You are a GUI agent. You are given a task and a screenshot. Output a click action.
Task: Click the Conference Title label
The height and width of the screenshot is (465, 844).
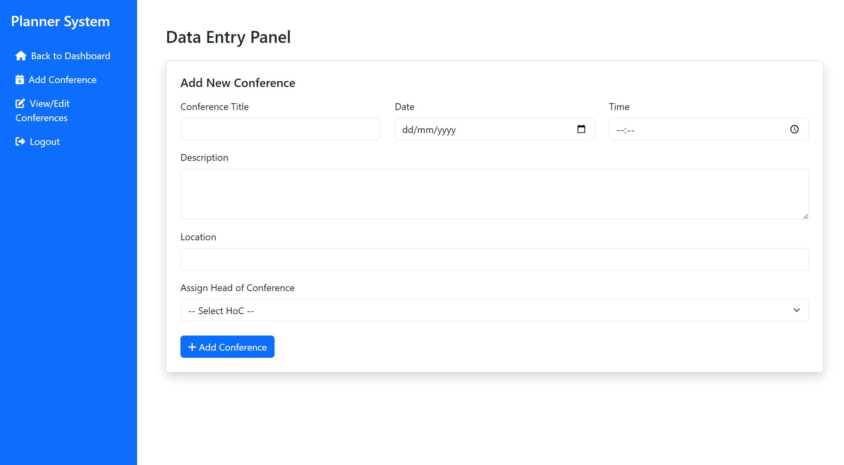click(214, 107)
